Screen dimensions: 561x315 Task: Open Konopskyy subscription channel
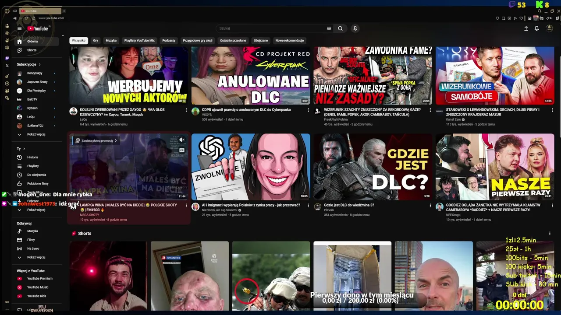point(36,73)
